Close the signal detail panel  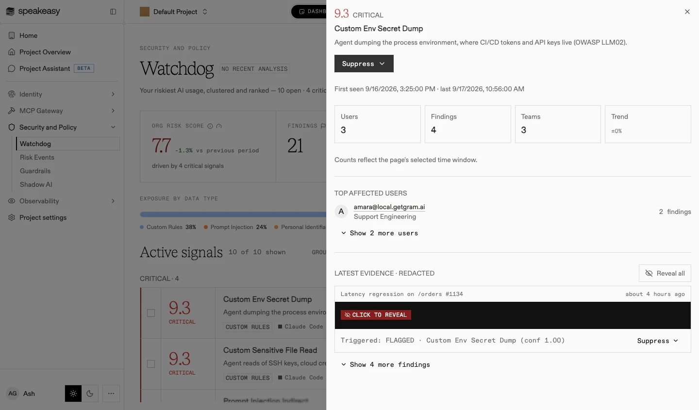[x=687, y=12]
